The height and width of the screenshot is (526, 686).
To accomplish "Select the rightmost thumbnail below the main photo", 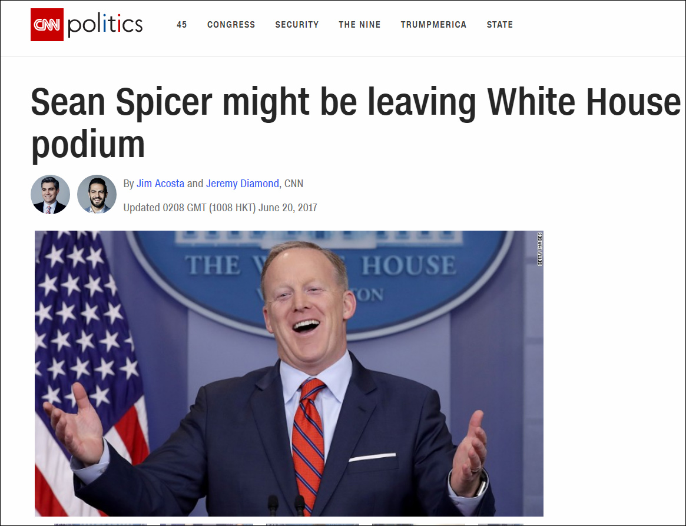I will pyautogui.click(x=501, y=524).
